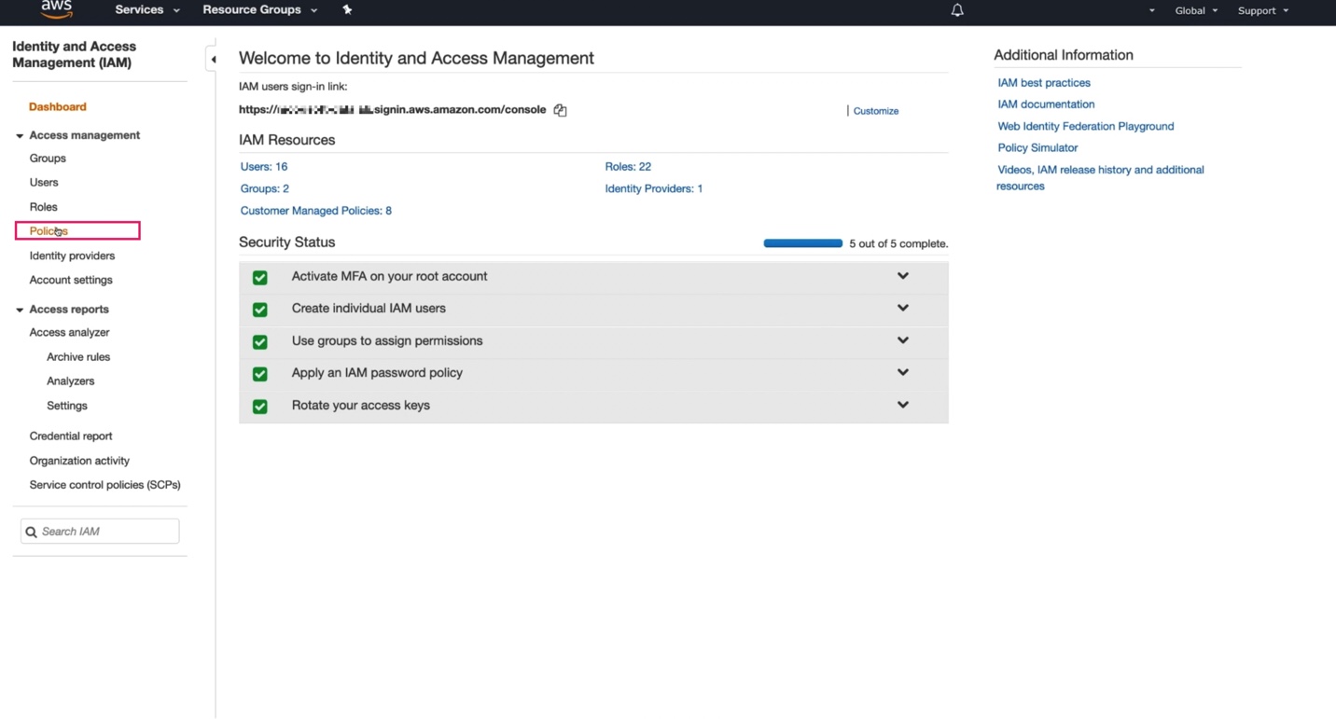Click 'Rotate your access keys' row text
The image size is (1336, 719).
coord(361,405)
